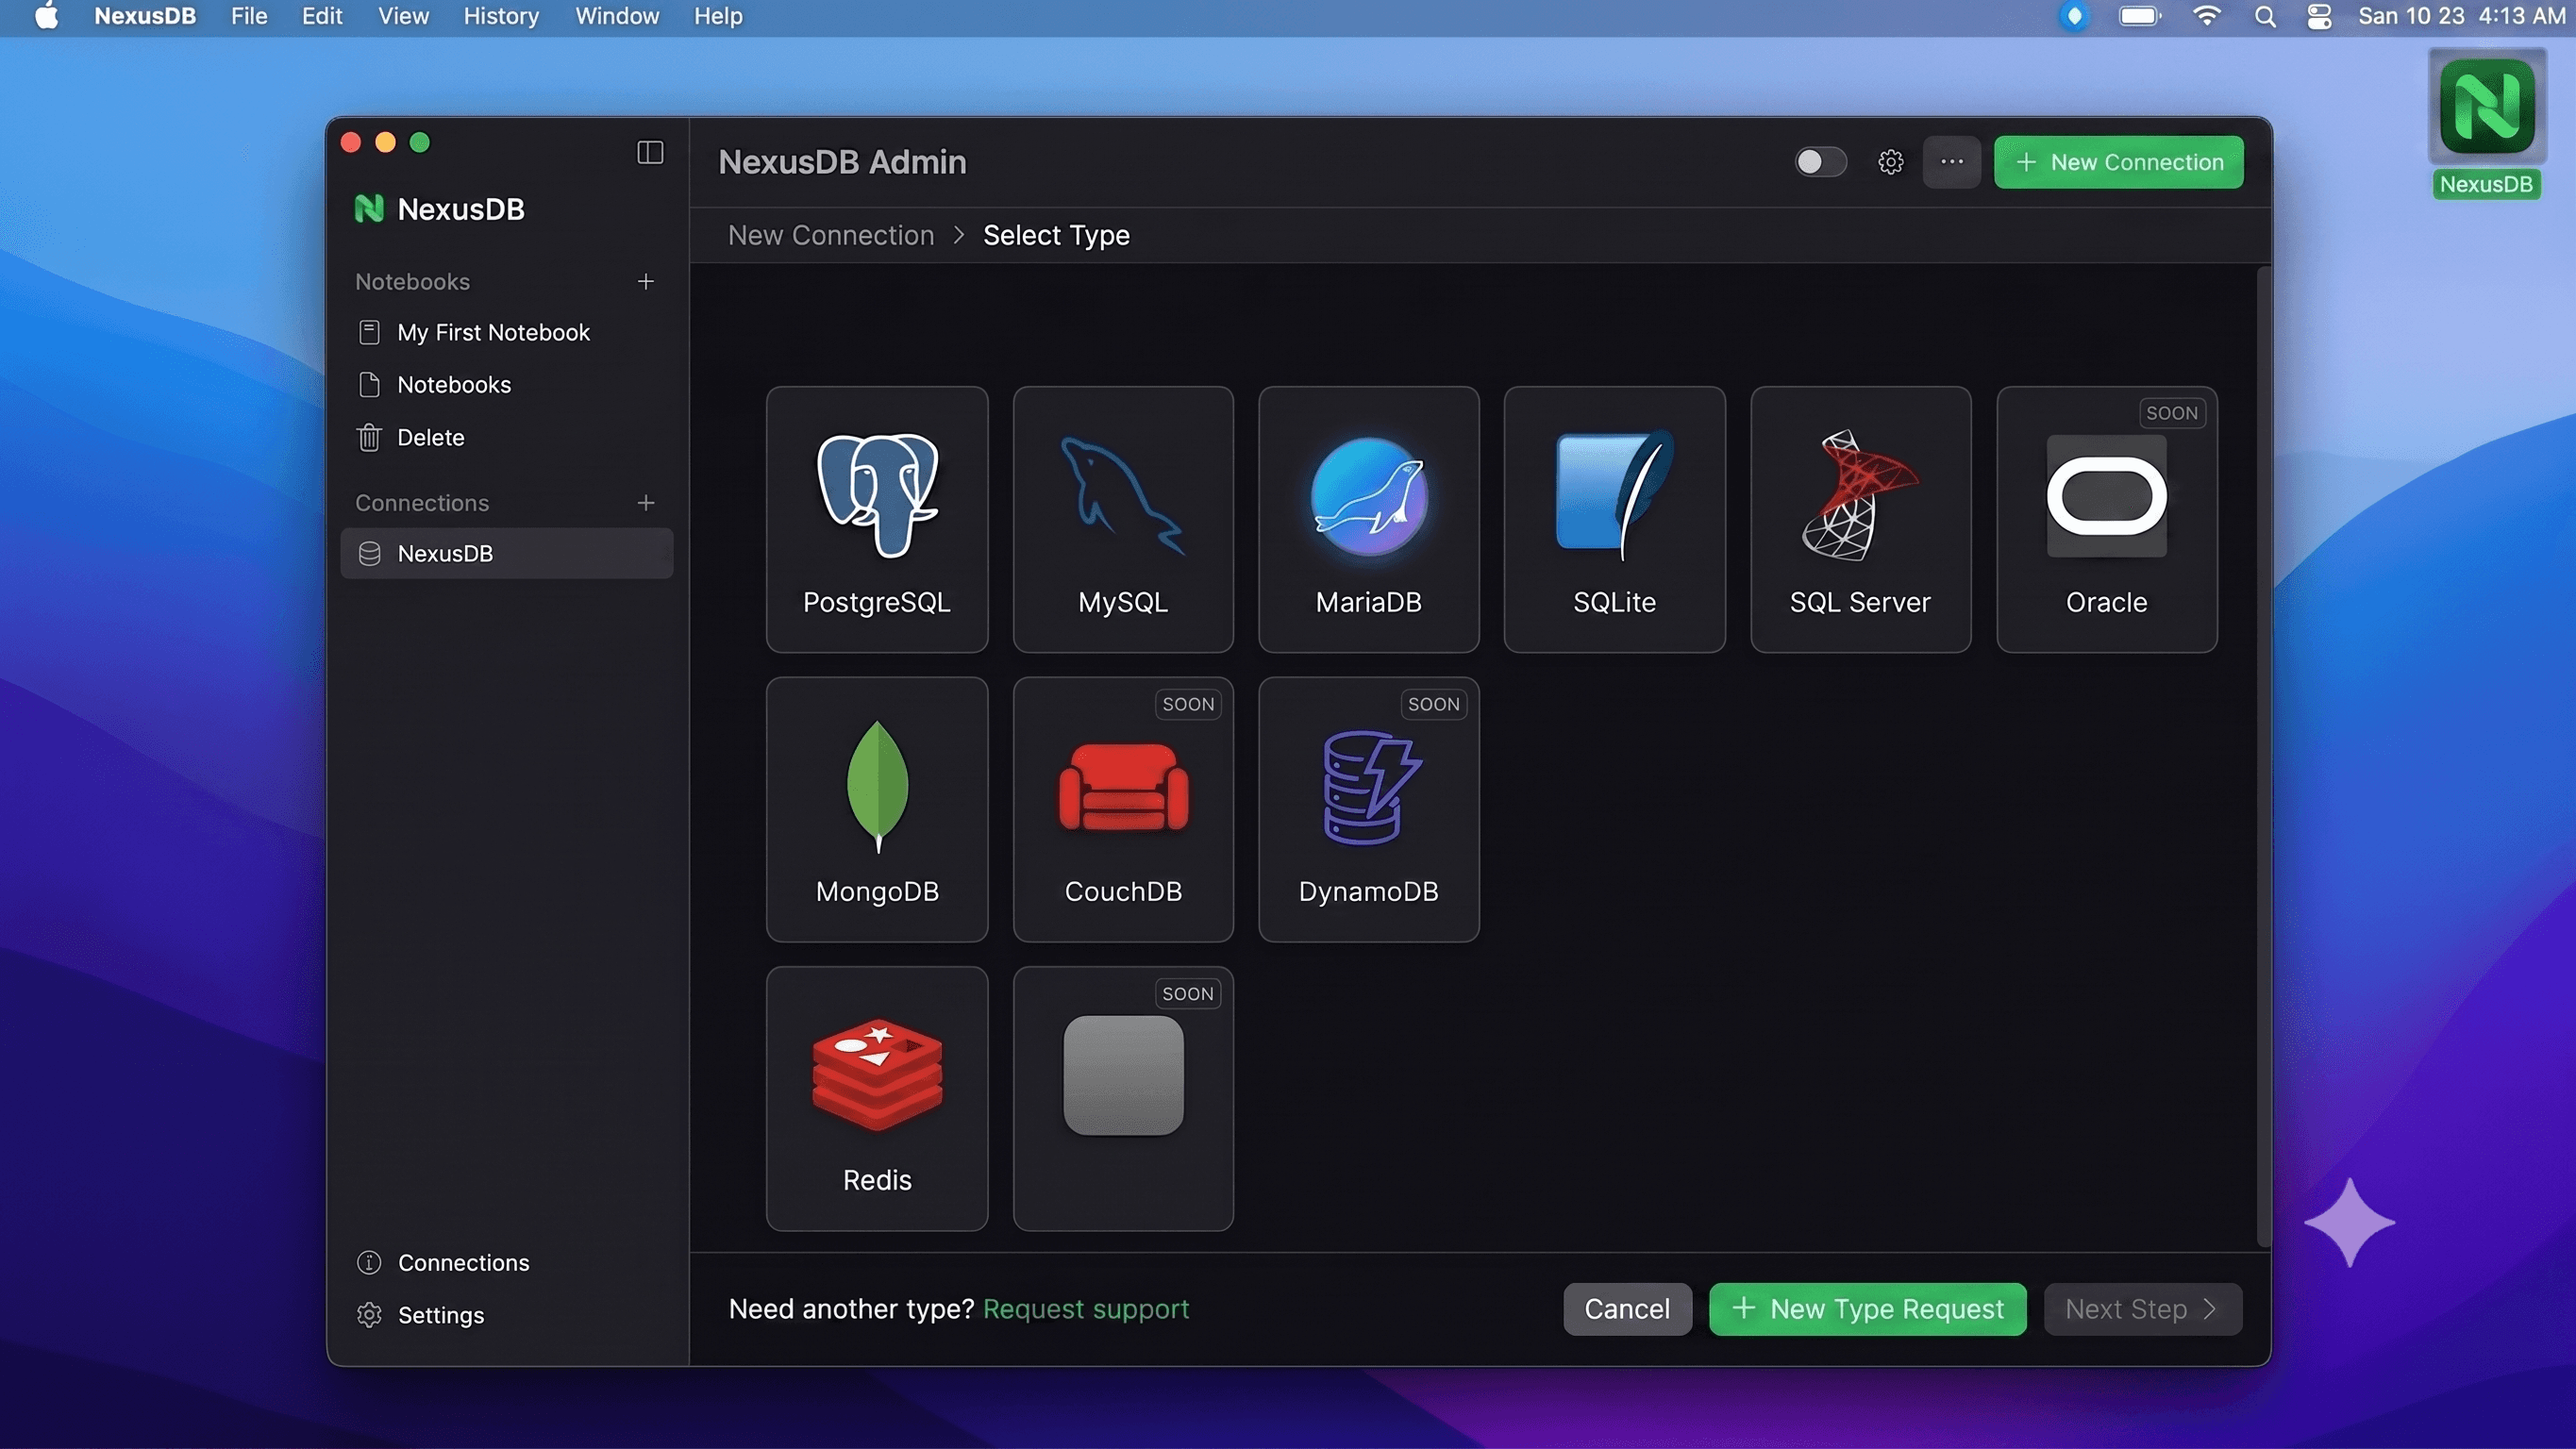
Task: Go back to New Connection breadcrumb
Action: click(830, 235)
